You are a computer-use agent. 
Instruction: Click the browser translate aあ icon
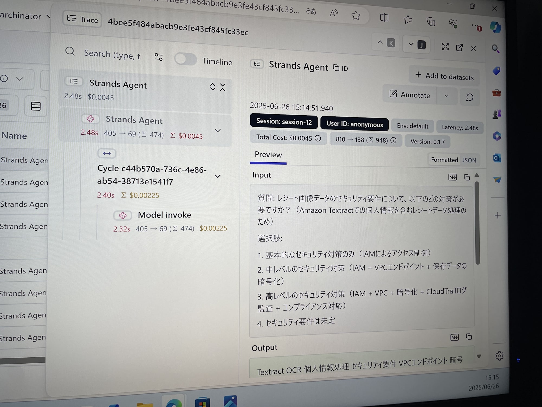(x=311, y=11)
